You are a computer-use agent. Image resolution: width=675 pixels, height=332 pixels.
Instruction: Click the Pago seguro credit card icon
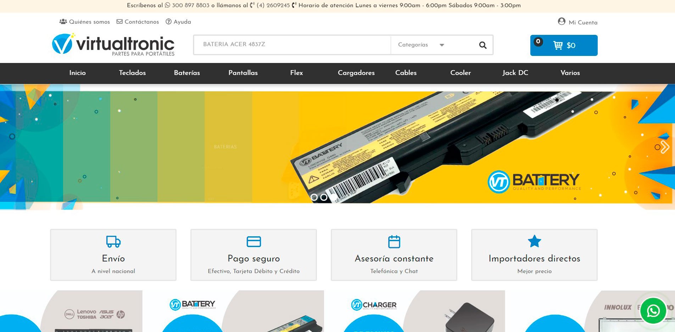(253, 242)
